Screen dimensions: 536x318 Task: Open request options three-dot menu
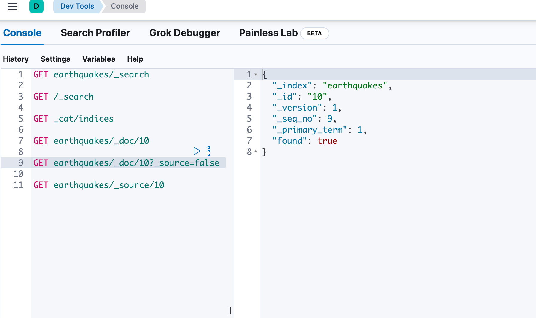(209, 151)
